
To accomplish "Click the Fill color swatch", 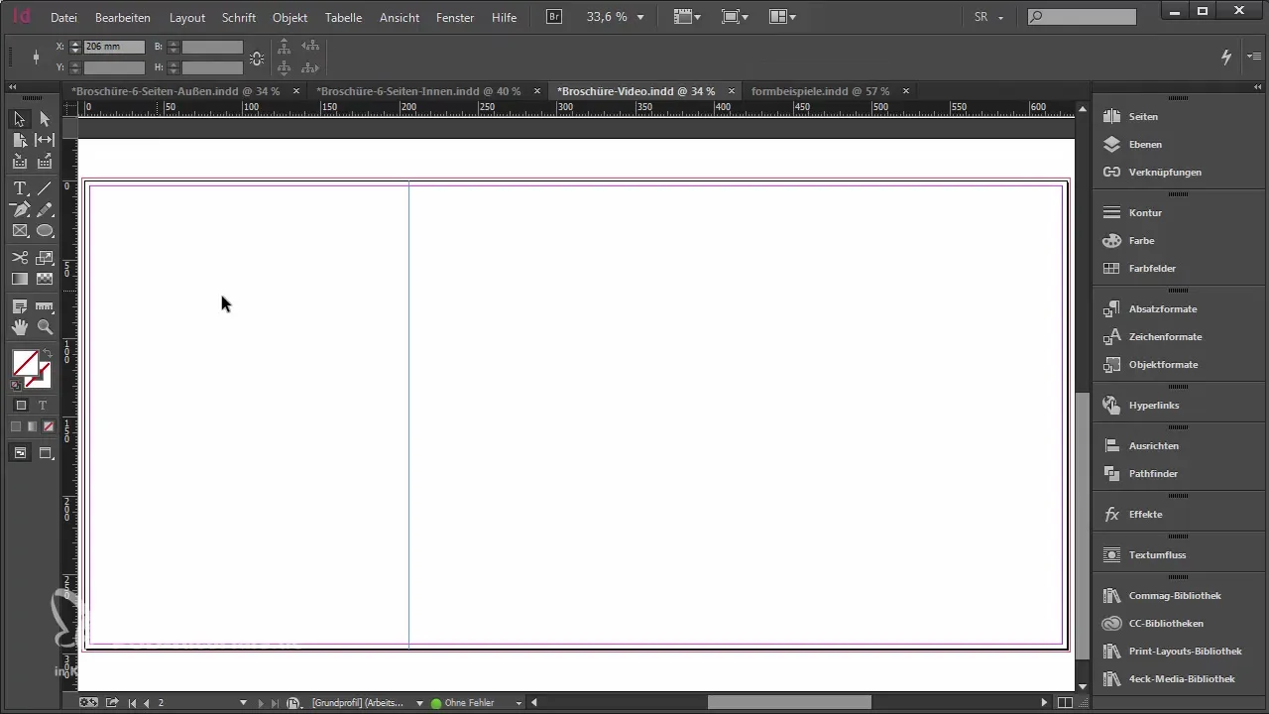I will (25, 363).
